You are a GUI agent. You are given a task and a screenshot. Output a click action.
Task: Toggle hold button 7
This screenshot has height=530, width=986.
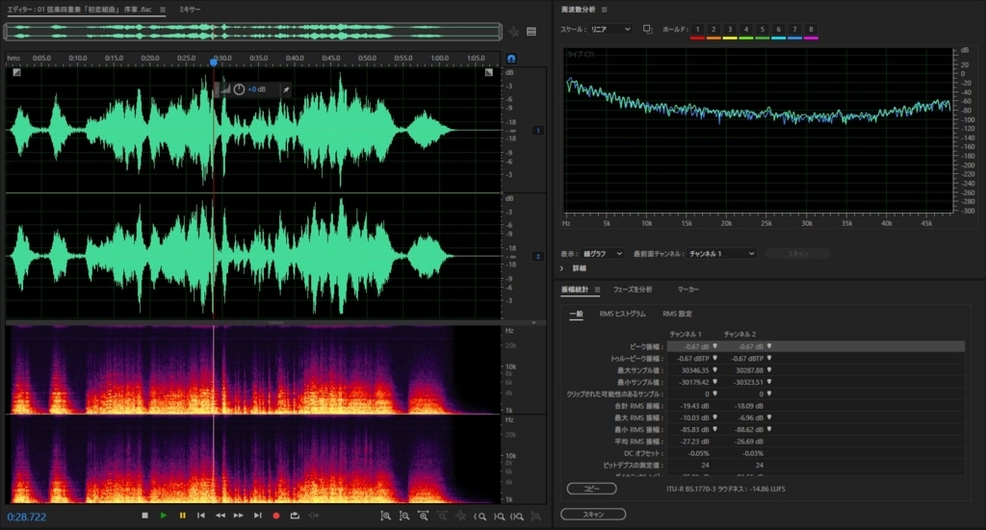click(794, 30)
